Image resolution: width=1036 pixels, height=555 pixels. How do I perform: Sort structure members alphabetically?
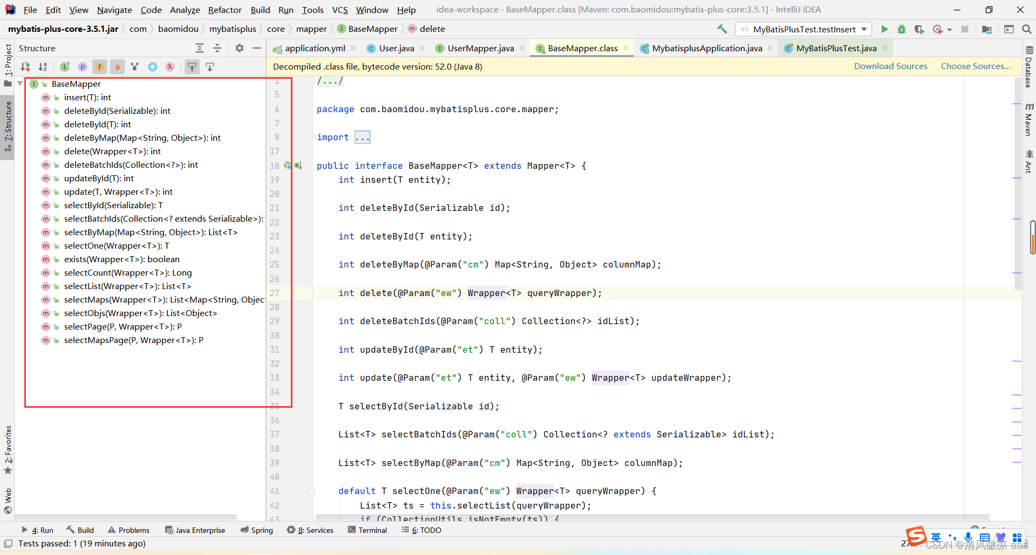pyautogui.click(x=43, y=67)
